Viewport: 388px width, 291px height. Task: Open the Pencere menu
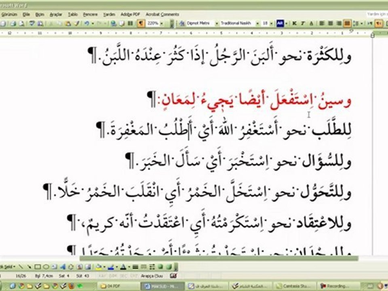point(90,15)
